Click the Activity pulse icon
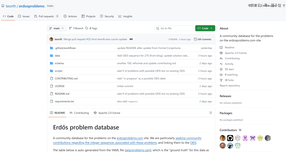This screenshot has height=152, width=286. (221, 64)
